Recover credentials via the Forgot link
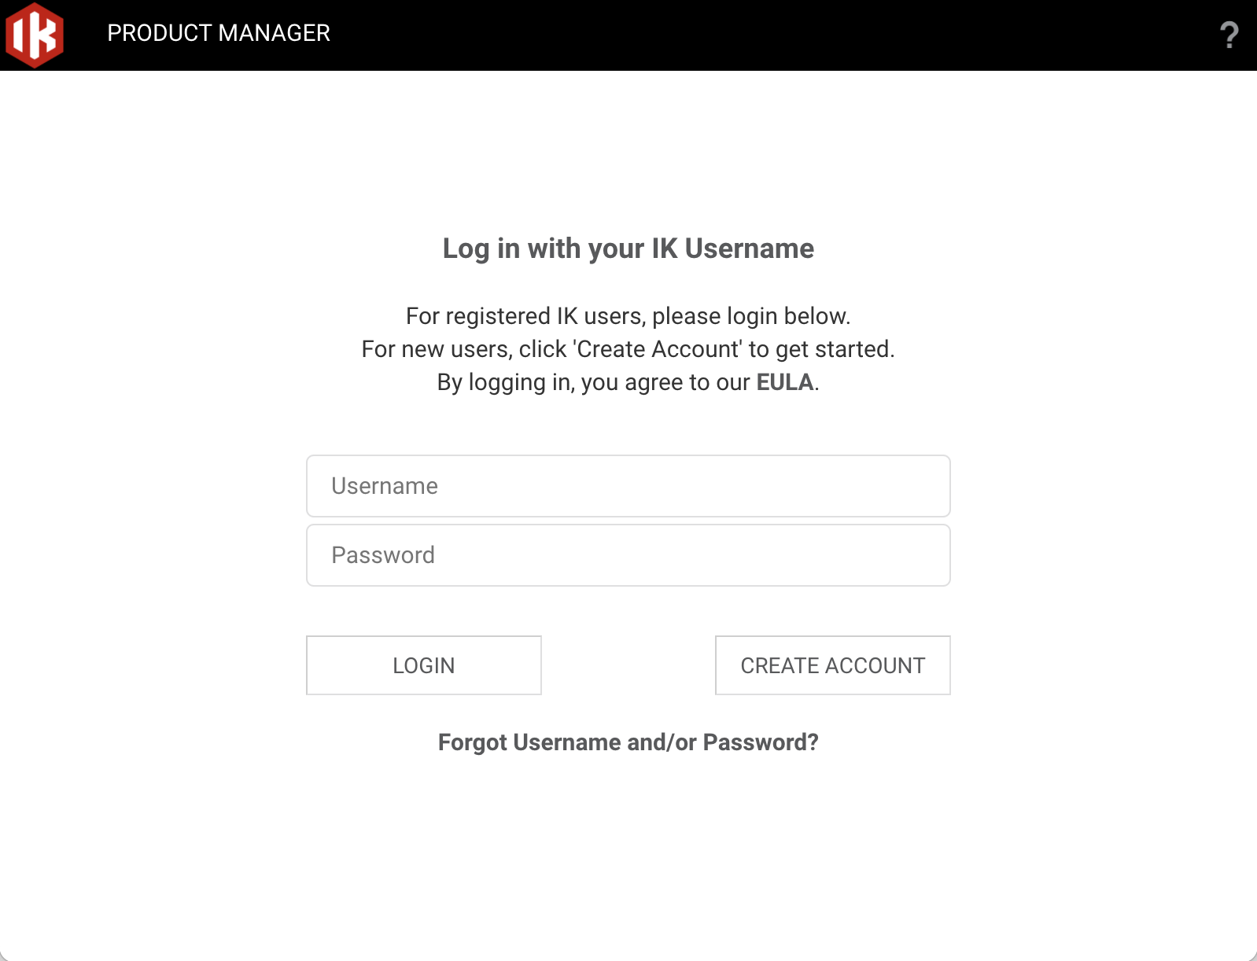Viewport: 1257px width, 961px height. click(x=628, y=742)
